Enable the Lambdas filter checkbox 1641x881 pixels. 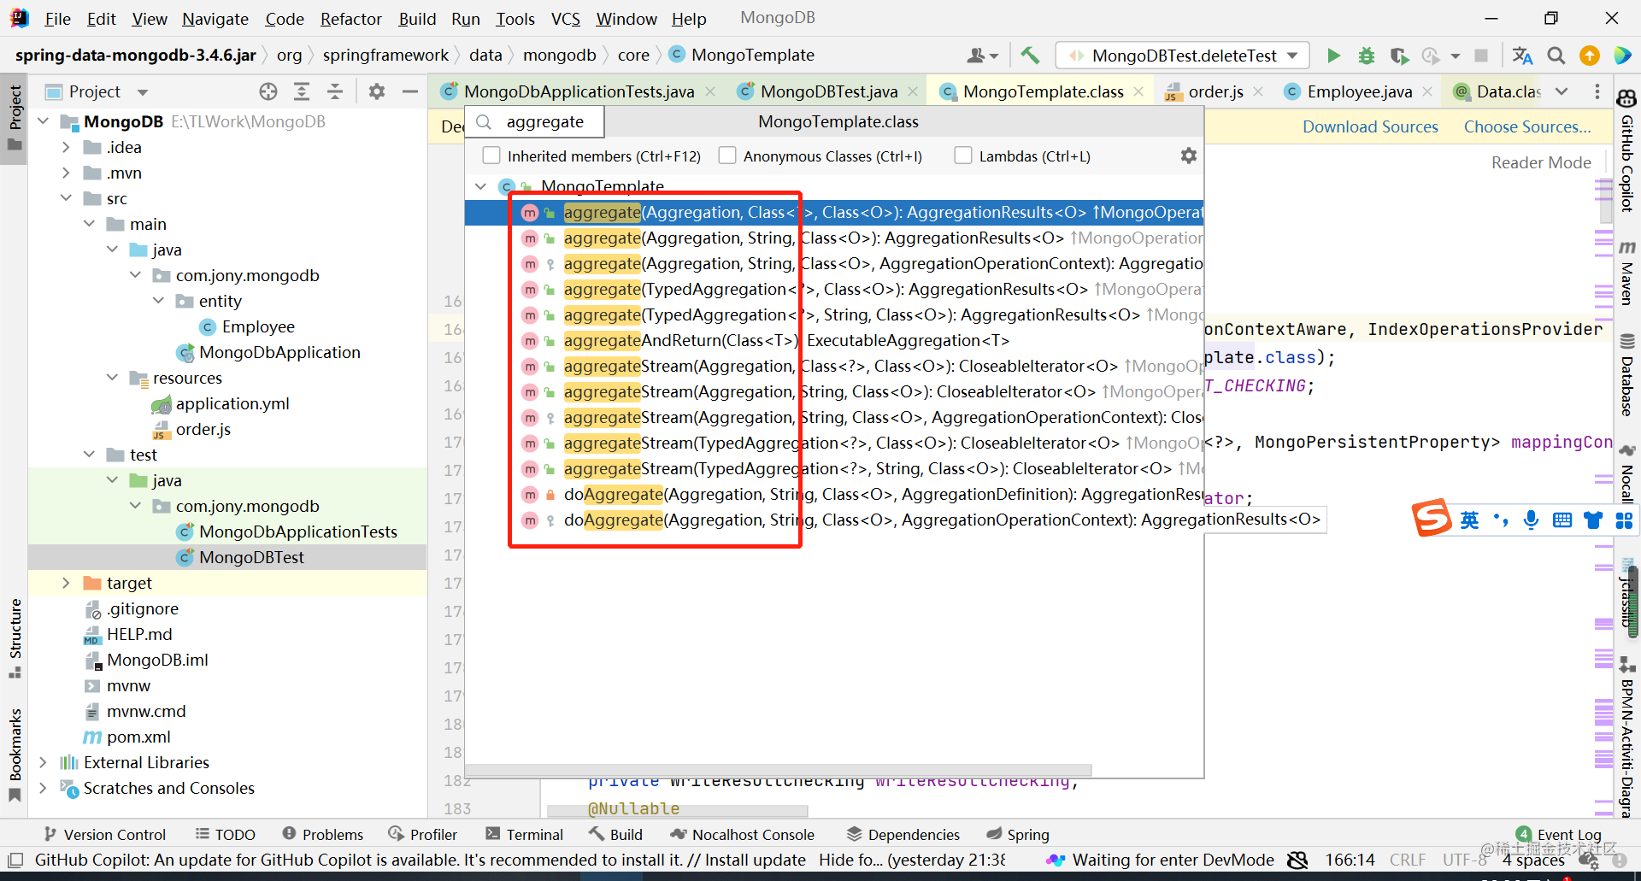(963, 156)
